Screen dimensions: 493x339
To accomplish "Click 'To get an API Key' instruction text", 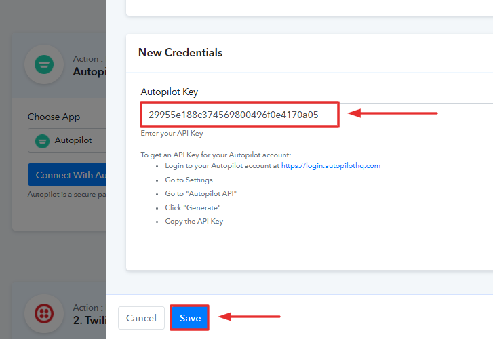I will (216, 155).
